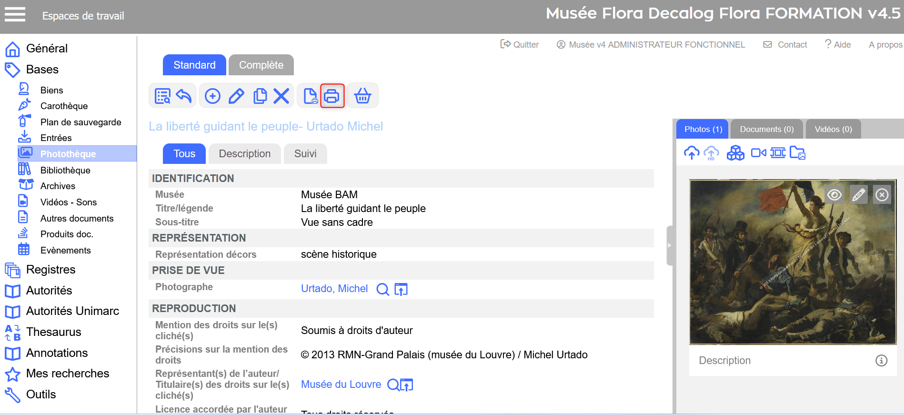Expand the Thesaurus sidebar section
The width and height of the screenshot is (904, 415).
[53, 332]
